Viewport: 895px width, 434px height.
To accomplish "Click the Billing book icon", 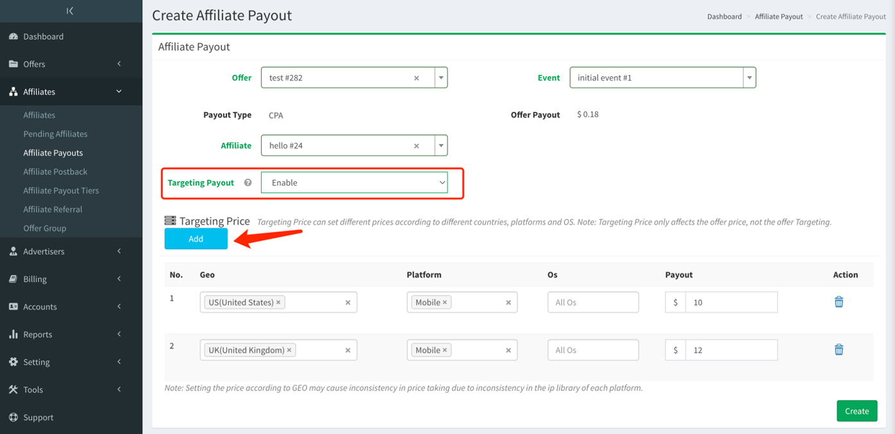I will [x=13, y=279].
